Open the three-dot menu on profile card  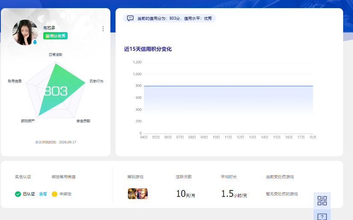[x=103, y=29]
